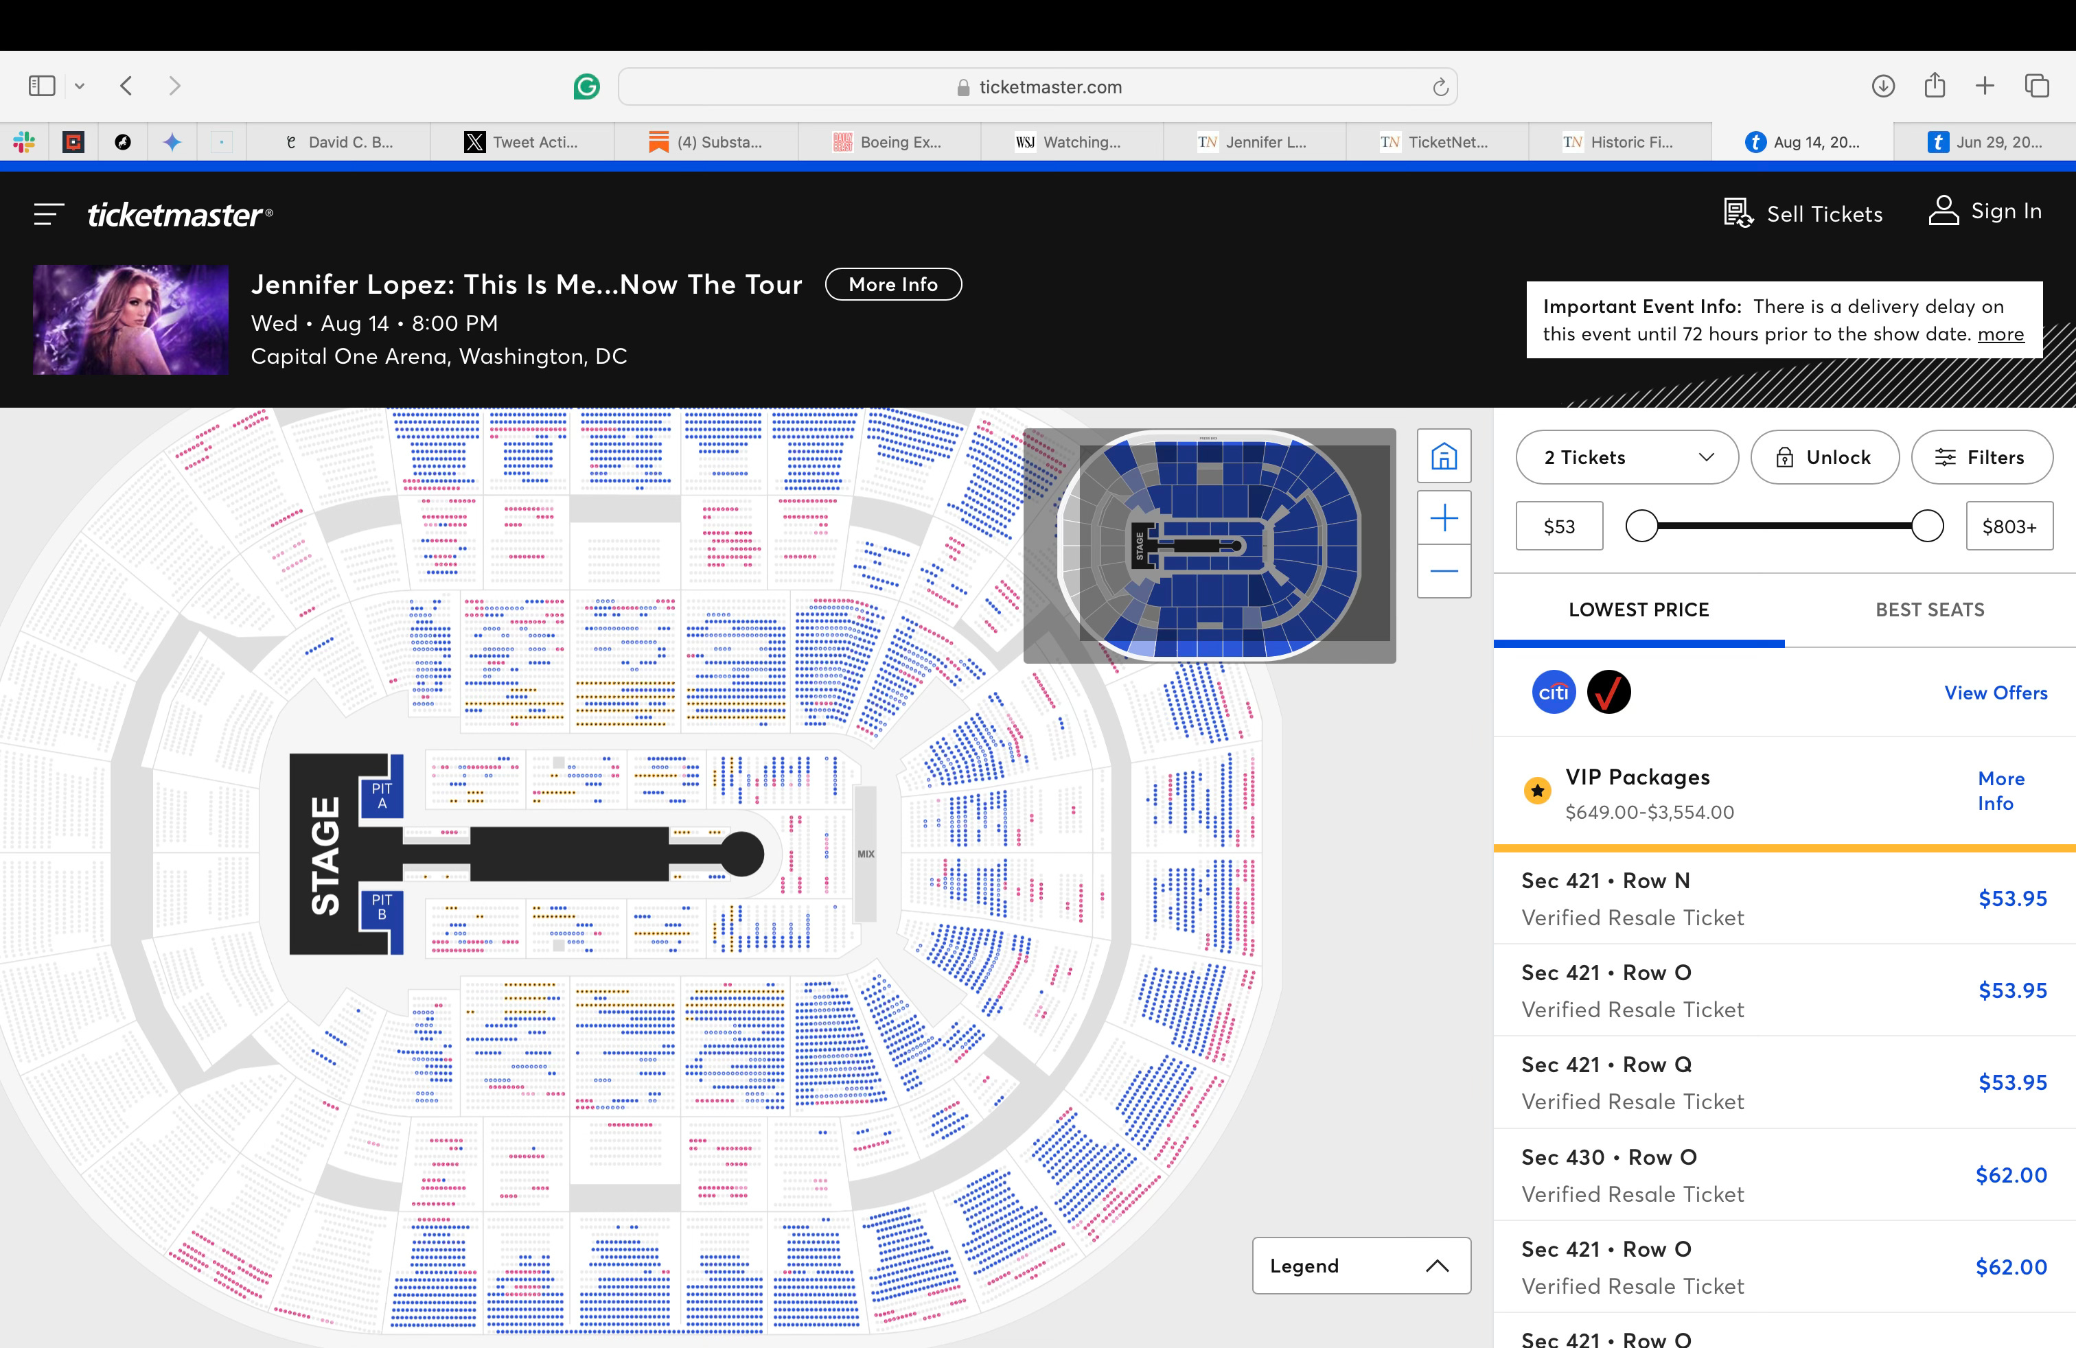The width and height of the screenshot is (2076, 1348).
Task: Open More Info for the event
Action: click(x=893, y=284)
